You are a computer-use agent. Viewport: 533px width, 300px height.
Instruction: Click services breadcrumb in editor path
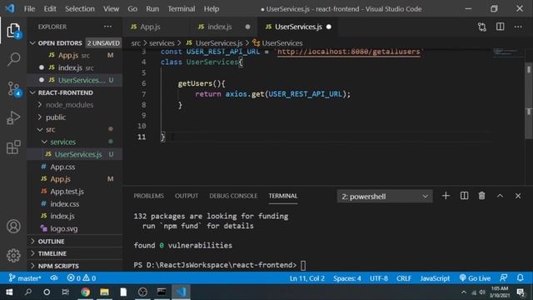(x=162, y=43)
